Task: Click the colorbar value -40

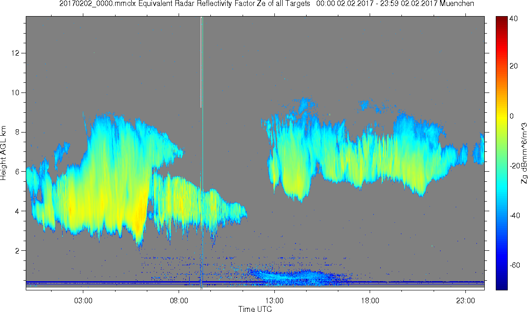Action: (x=515, y=216)
